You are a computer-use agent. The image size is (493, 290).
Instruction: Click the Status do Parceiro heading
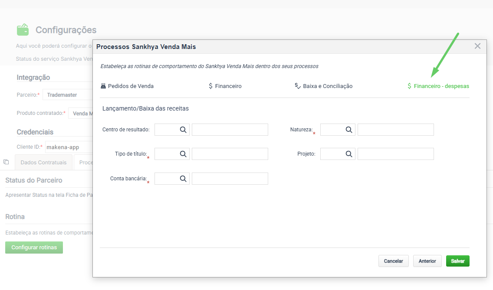[34, 180]
